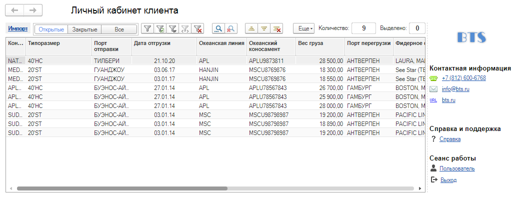Click the green phone icon

(433, 78)
